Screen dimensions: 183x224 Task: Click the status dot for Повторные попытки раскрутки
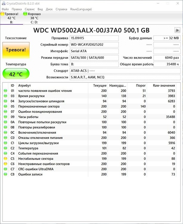tap(5, 122)
